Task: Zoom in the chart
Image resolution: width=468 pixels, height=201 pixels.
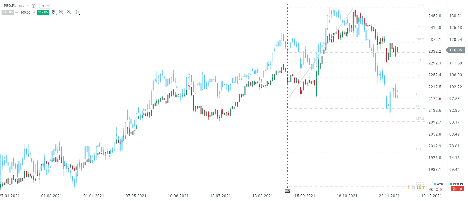Action: coord(69,12)
